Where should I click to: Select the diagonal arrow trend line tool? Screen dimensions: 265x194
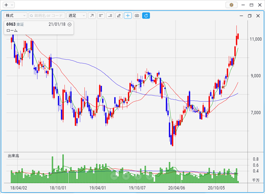[92, 16]
